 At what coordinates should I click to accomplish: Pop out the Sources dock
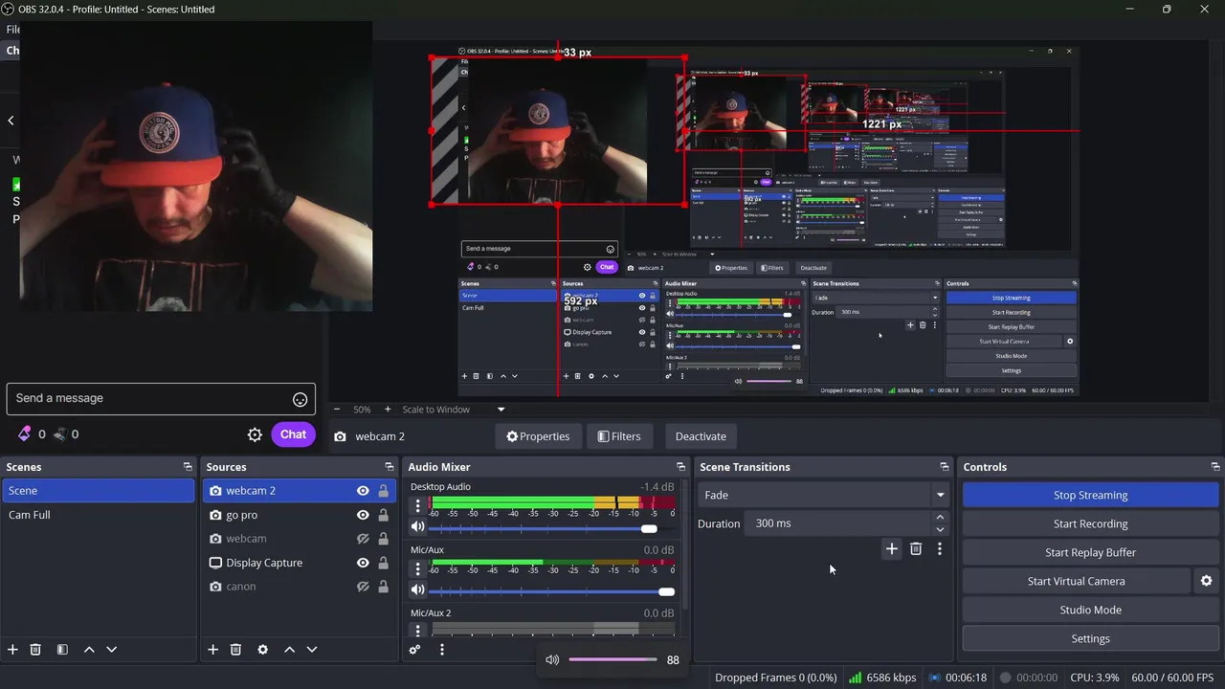pyautogui.click(x=389, y=467)
